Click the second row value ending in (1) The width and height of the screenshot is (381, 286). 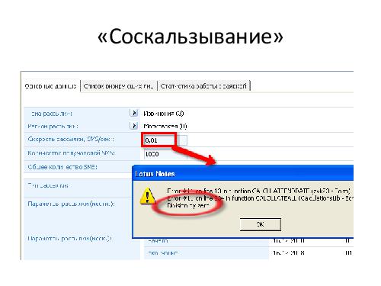pos(165,126)
